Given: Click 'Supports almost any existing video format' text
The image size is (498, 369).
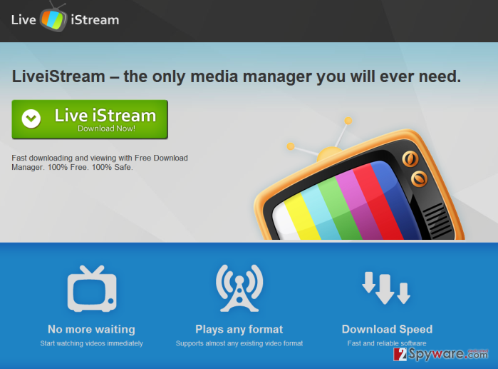Looking at the screenshot, I should click(239, 343).
